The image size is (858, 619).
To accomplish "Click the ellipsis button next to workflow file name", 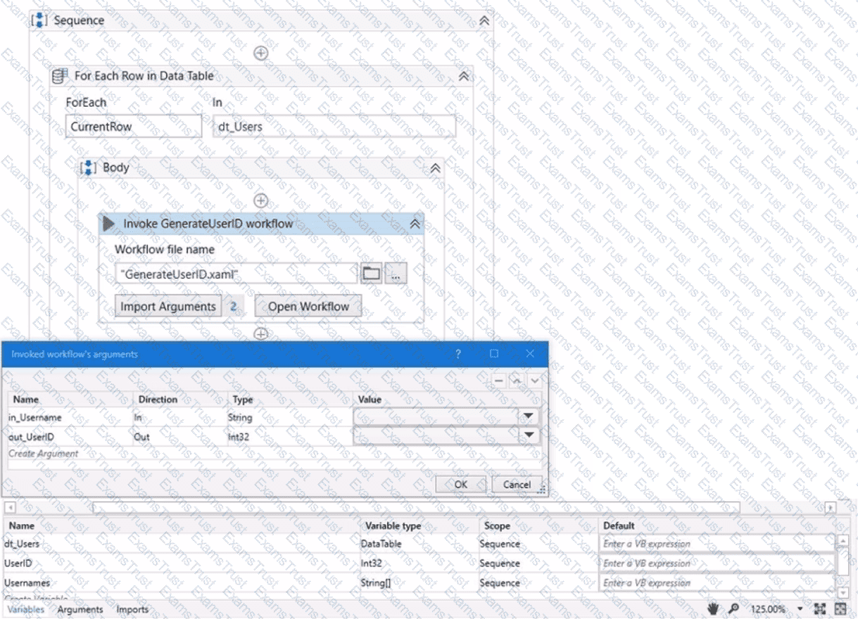I will coord(396,274).
